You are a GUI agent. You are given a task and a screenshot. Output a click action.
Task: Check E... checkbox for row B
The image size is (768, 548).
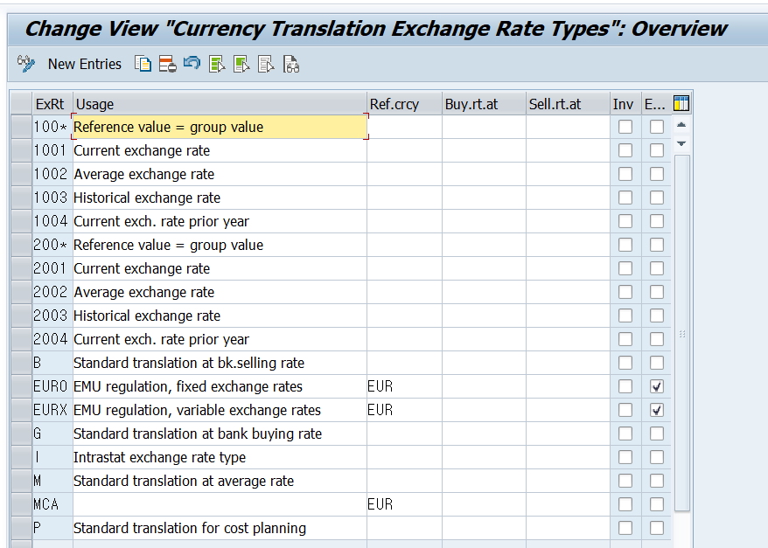click(x=656, y=363)
